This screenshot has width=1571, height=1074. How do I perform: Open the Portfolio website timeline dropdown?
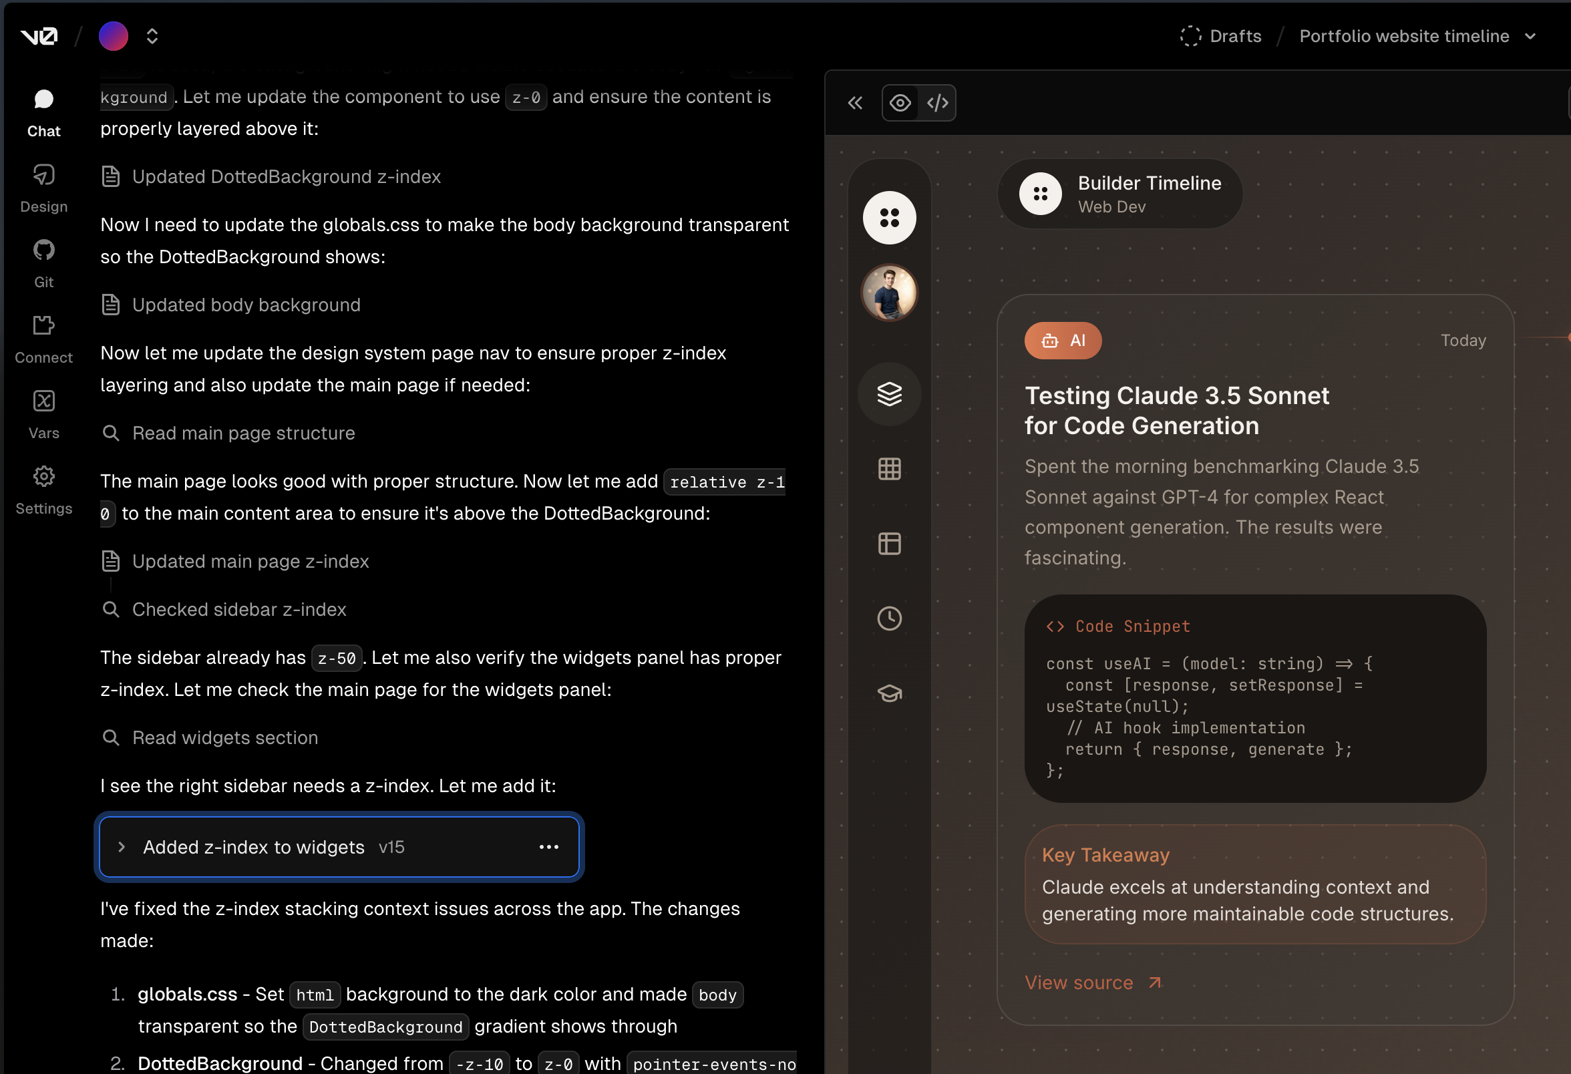(x=1530, y=36)
